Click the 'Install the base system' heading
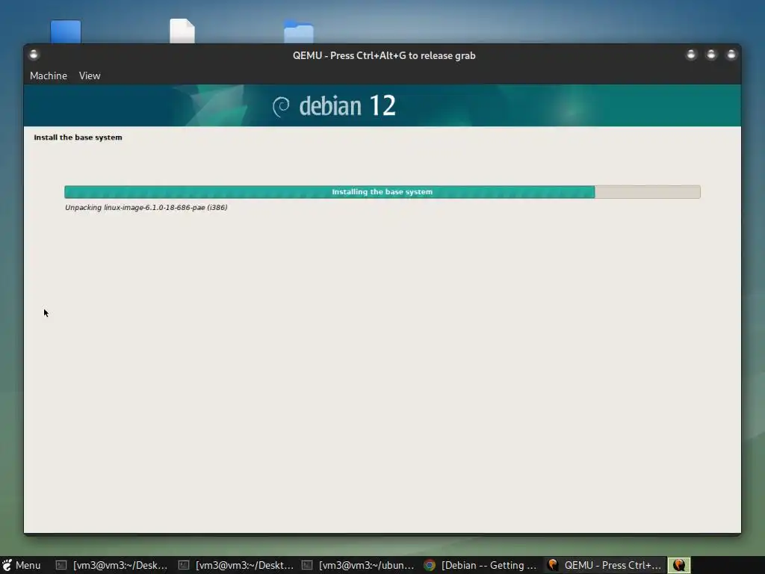The image size is (765, 574). pyautogui.click(x=78, y=138)
